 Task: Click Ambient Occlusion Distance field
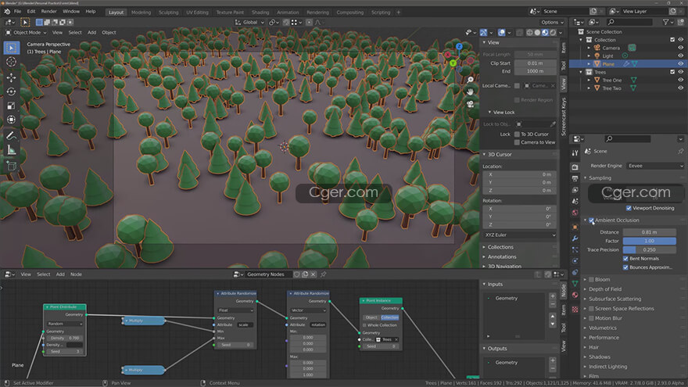pos(650,232)
